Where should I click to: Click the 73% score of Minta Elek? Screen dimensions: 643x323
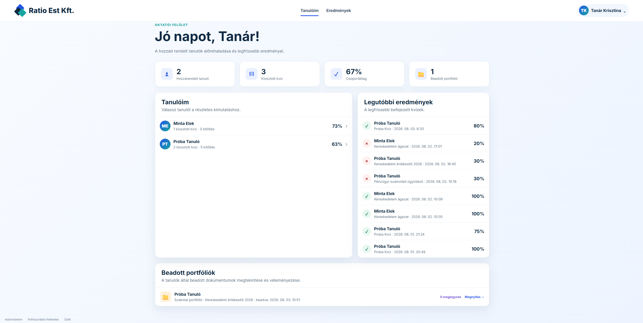pos(337,126)
